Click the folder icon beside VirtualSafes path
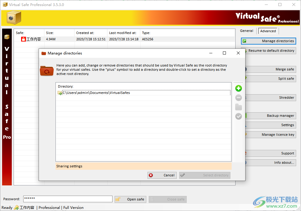 pos(60,93)
